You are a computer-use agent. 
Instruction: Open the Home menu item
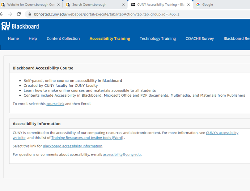(x=13, y=39)
